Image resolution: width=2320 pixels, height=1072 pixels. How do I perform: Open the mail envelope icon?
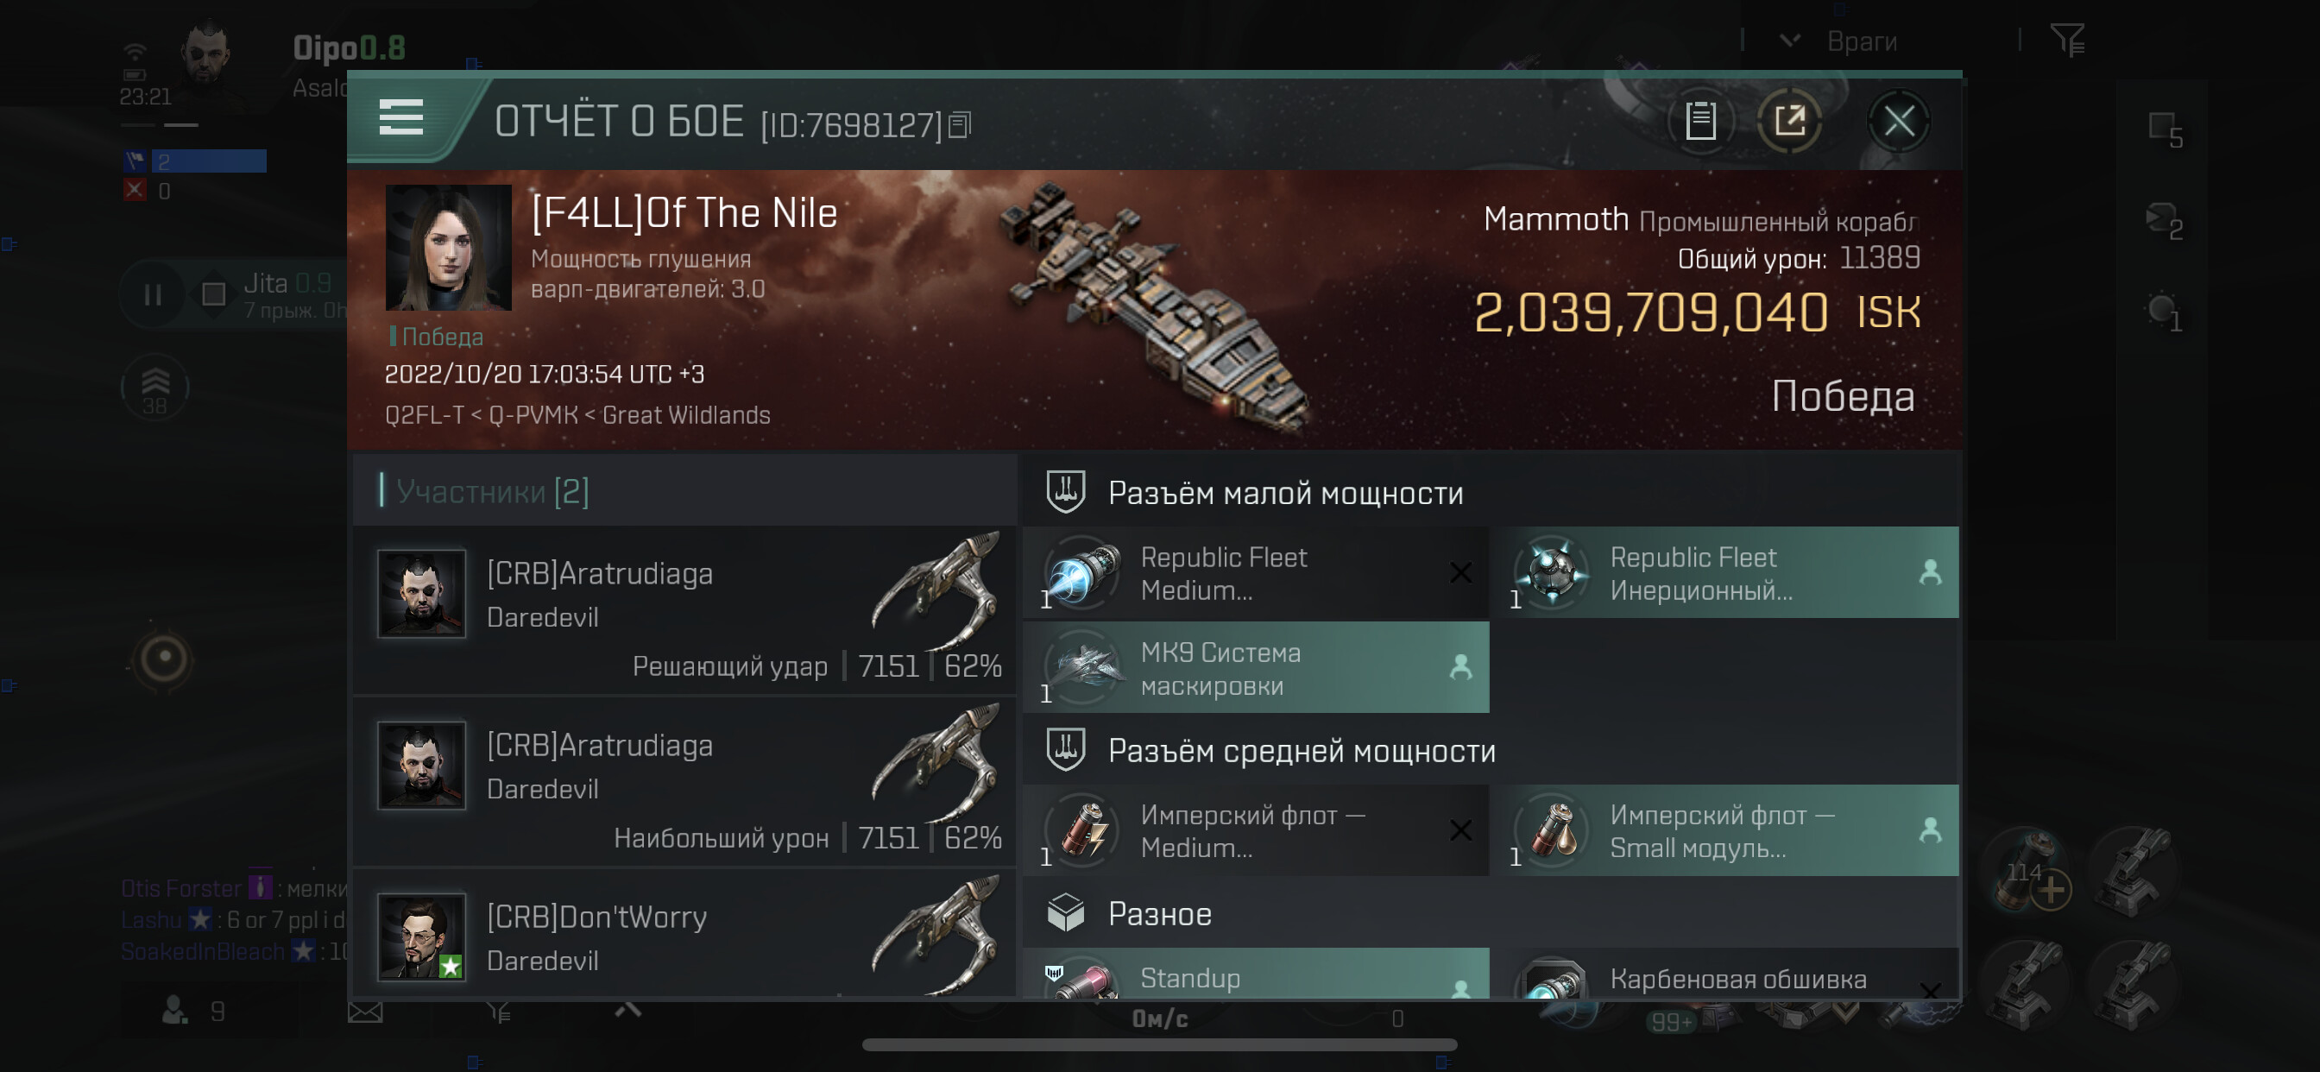pos(365,1012)
